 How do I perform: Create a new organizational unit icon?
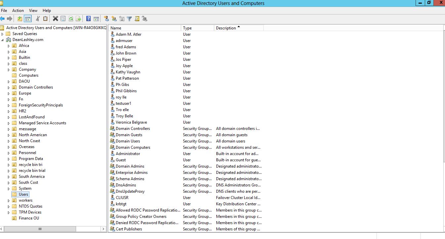(x=122, y=19)
